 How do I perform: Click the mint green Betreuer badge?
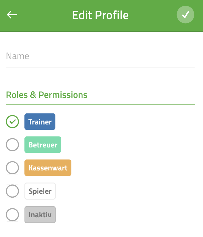(43, 145)
